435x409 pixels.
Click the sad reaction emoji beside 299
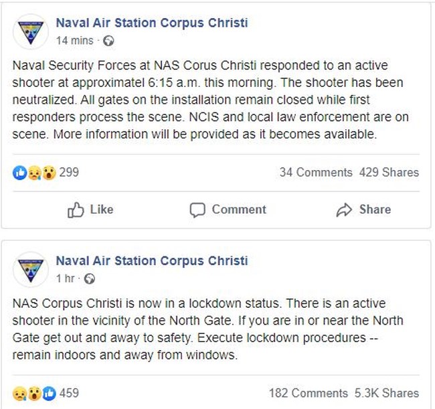coord(35,173)
